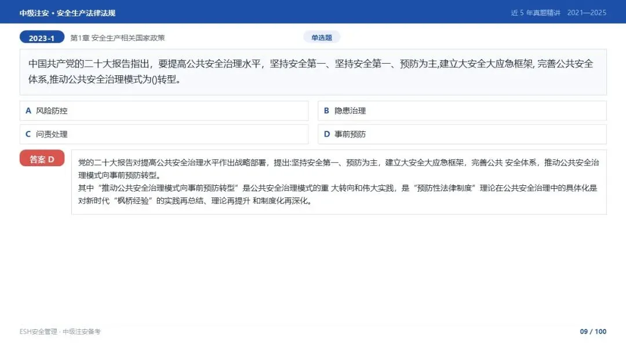Click the question text starting 中国共产党的二十大报告指出
626x352 pixels.
pos(311,72)
